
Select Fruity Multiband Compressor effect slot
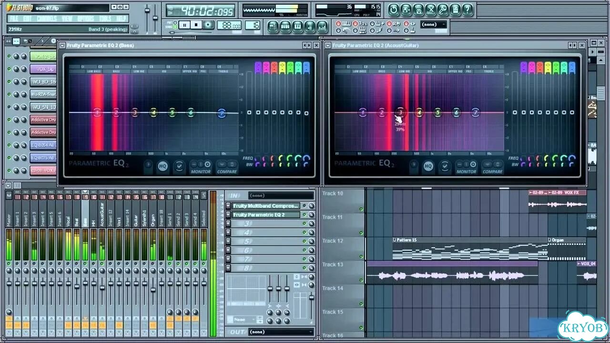point(266,206)
